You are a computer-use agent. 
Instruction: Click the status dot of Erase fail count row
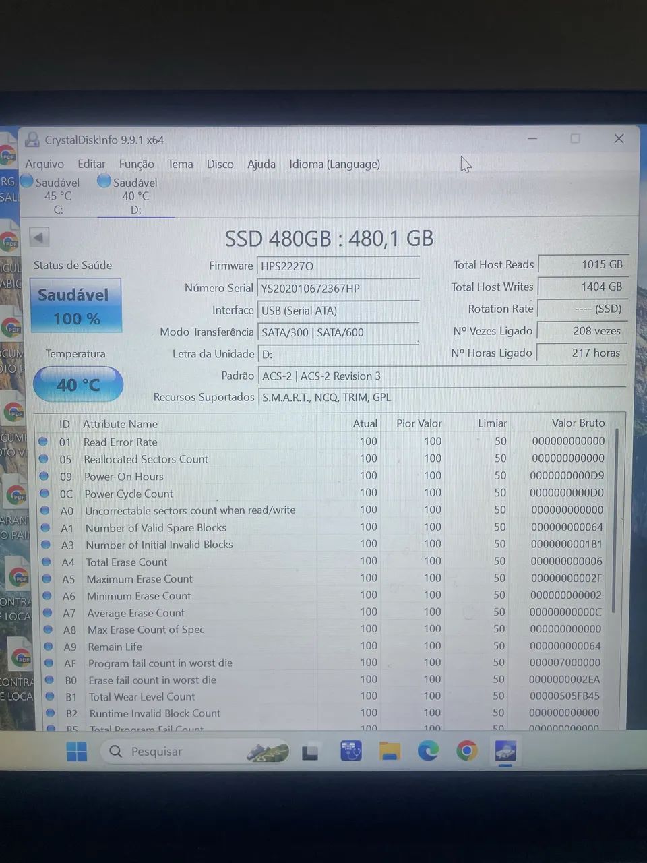50,680
